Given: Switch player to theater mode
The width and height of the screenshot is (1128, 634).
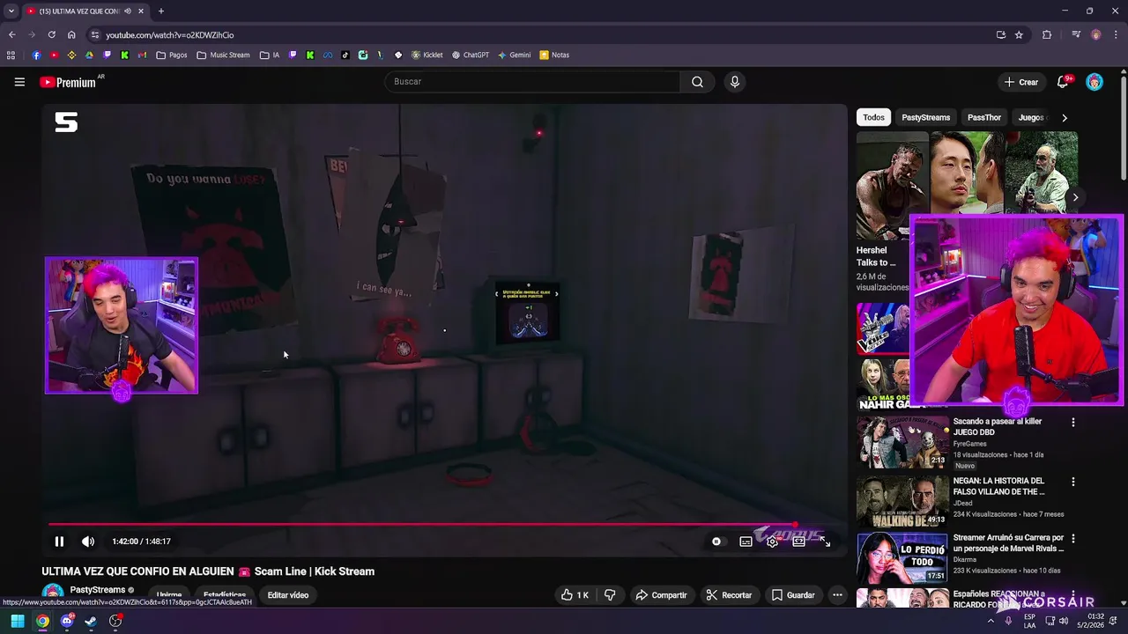Looking at the screenshot, I should 798,542.
